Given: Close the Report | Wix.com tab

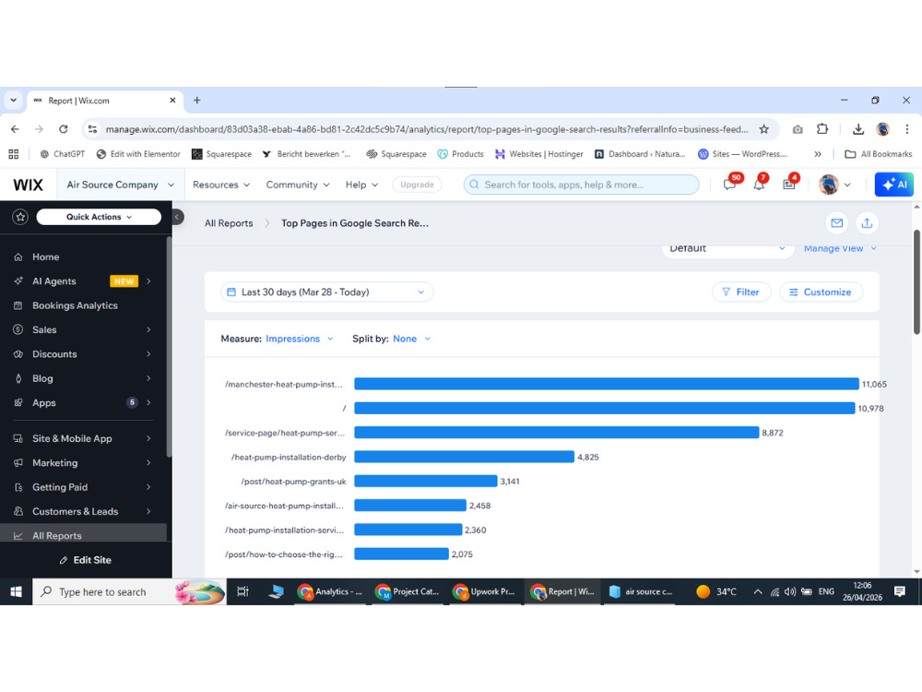Looking at the screenshot, I should pos(172,101).
